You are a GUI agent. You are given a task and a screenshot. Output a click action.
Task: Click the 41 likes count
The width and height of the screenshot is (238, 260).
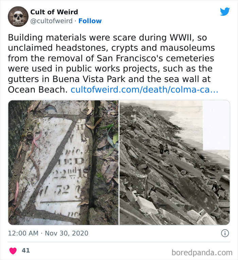click(26, 250)
